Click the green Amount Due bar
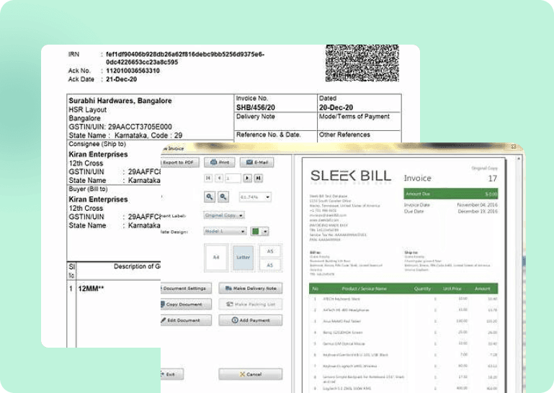Screen dimensions: 554x393 pos(451,194)
